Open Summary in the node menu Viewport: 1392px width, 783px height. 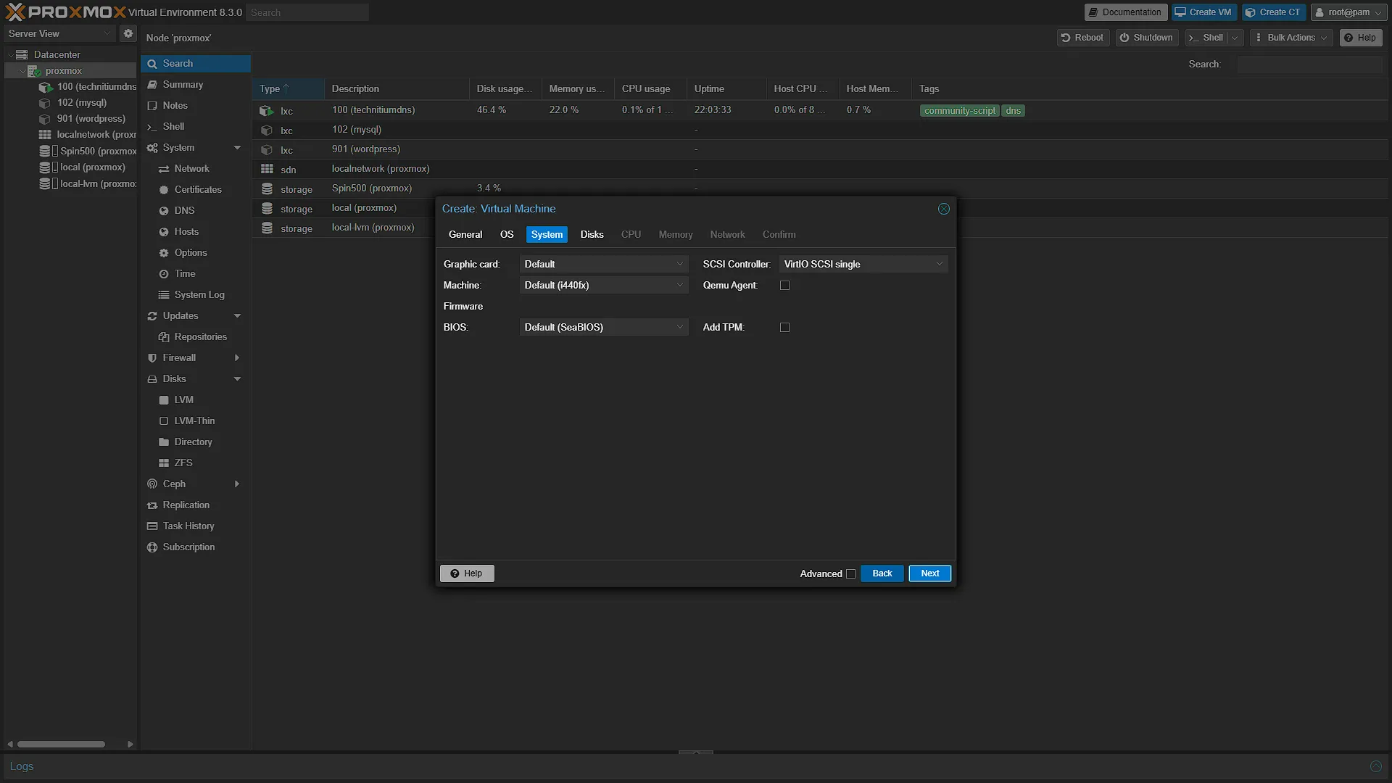183,84
